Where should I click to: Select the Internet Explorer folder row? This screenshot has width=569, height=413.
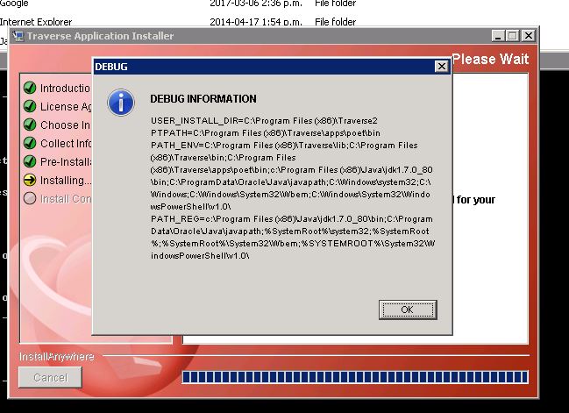point(178,22)
